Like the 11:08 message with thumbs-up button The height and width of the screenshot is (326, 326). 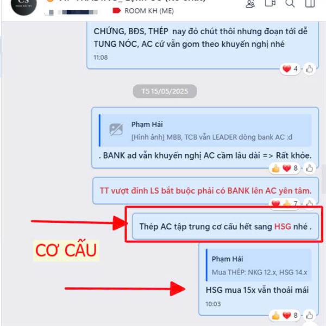pyautogui.click(x=309, y=69)
